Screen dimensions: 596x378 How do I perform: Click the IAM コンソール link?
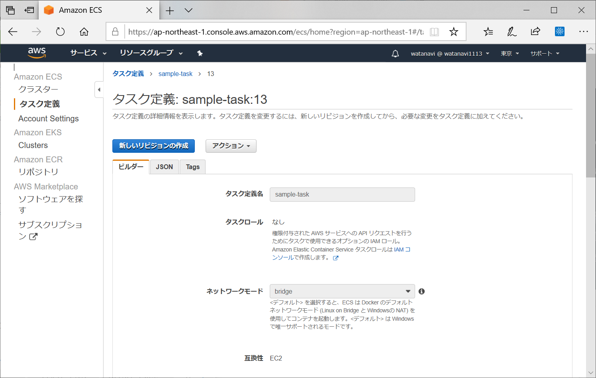pyautogui.click(x=341, y=253)
